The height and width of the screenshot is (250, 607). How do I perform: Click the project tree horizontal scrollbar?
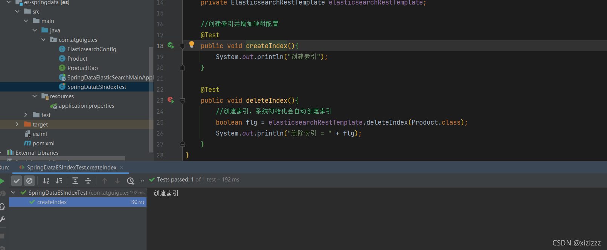(x=63, y=159)
